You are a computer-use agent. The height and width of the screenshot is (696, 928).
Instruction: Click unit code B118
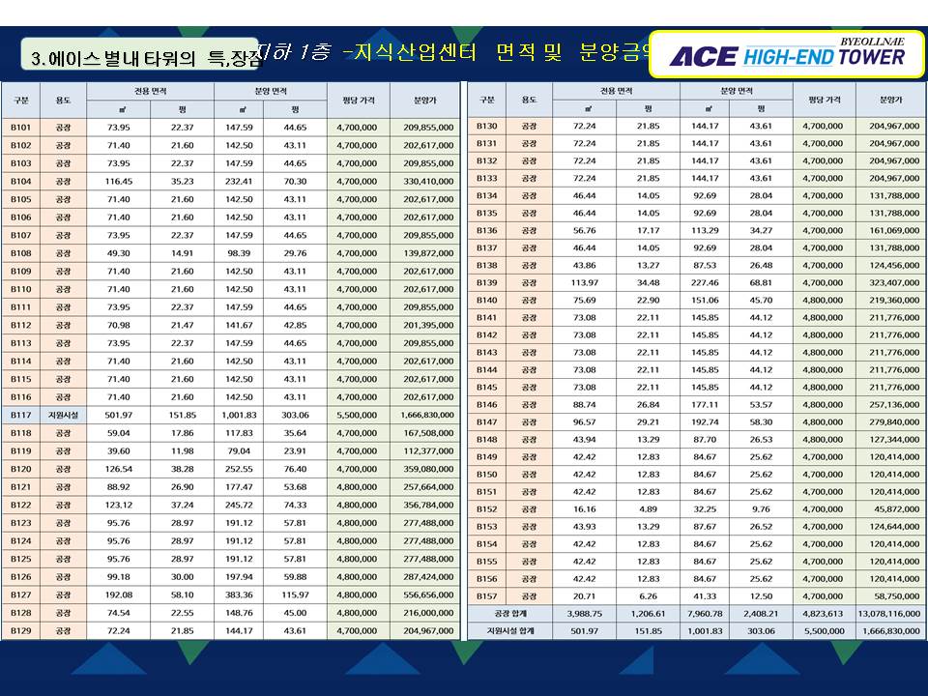pyautogui.click(x=20, y=433)
